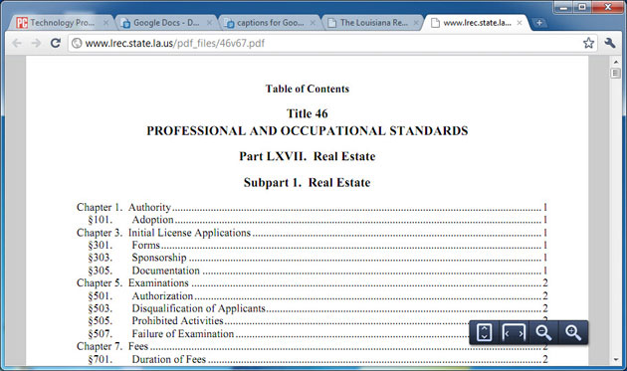Click the §701. Duration of Fees entry
Image resolution: width=627 pixels, height=371 pixels.
[x=317, y=359]
